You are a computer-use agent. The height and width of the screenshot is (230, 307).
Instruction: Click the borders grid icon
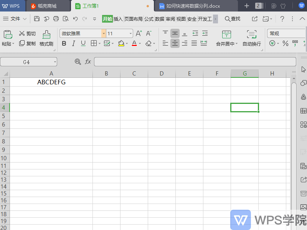pyautogui.click(x=94, y=43)
